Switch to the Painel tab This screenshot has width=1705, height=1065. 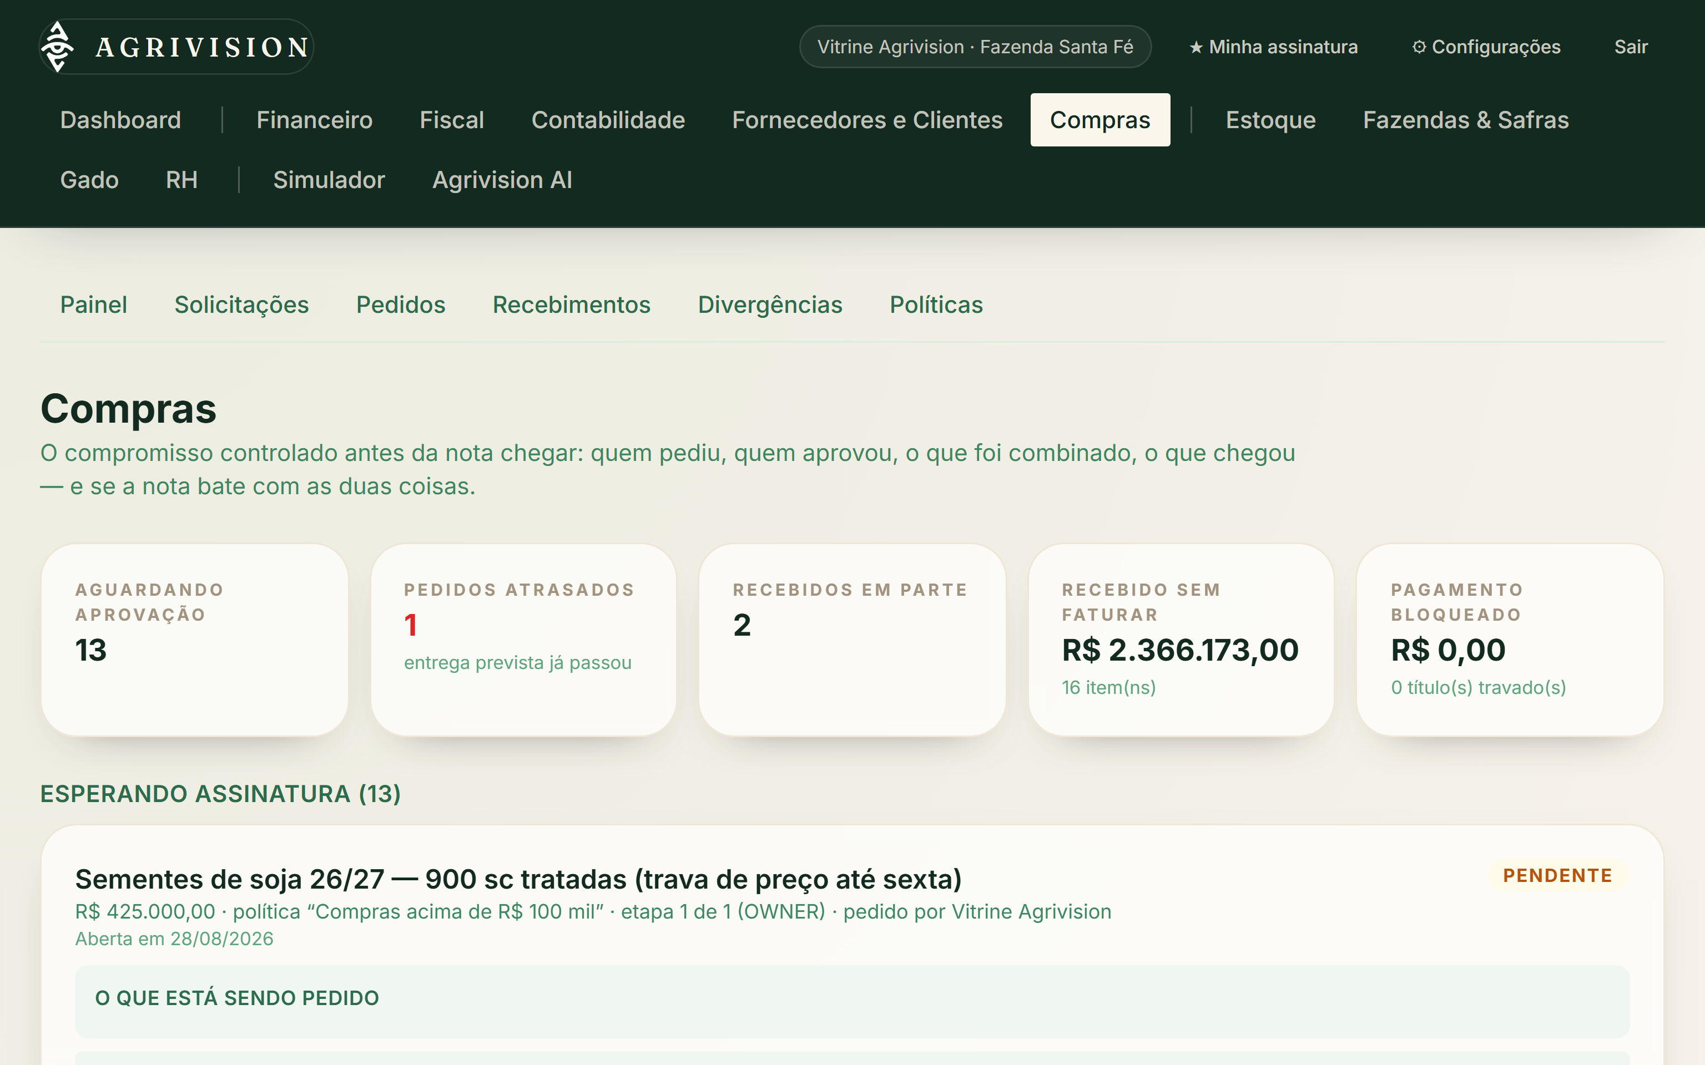coord(94,305)
